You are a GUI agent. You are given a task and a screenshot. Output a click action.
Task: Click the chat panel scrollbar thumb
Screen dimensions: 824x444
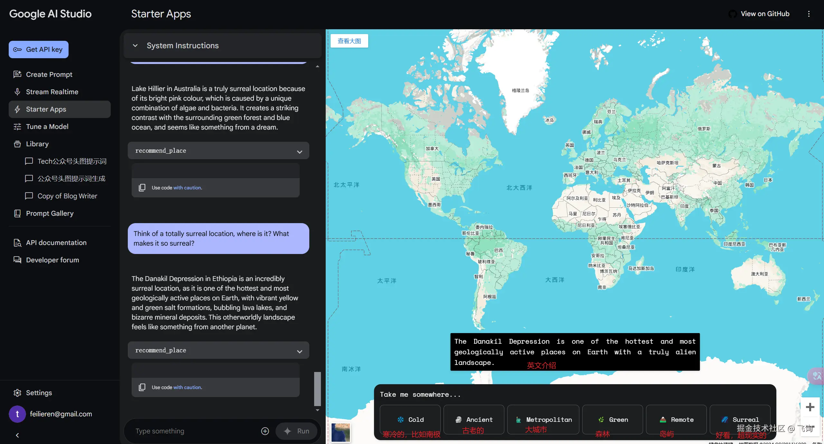click(317, 389)
